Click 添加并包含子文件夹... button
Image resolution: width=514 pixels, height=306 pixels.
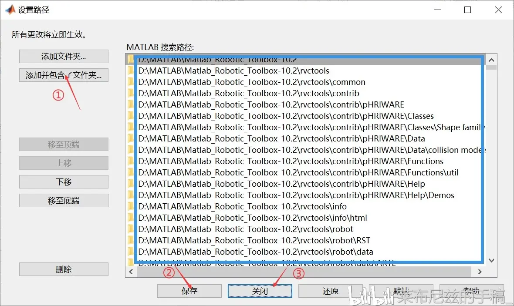(x=64, y=75)
